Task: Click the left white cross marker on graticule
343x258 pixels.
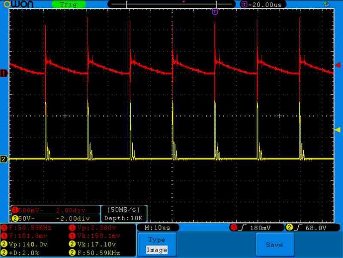Action: pyautogui.click(x=65, y=116)
